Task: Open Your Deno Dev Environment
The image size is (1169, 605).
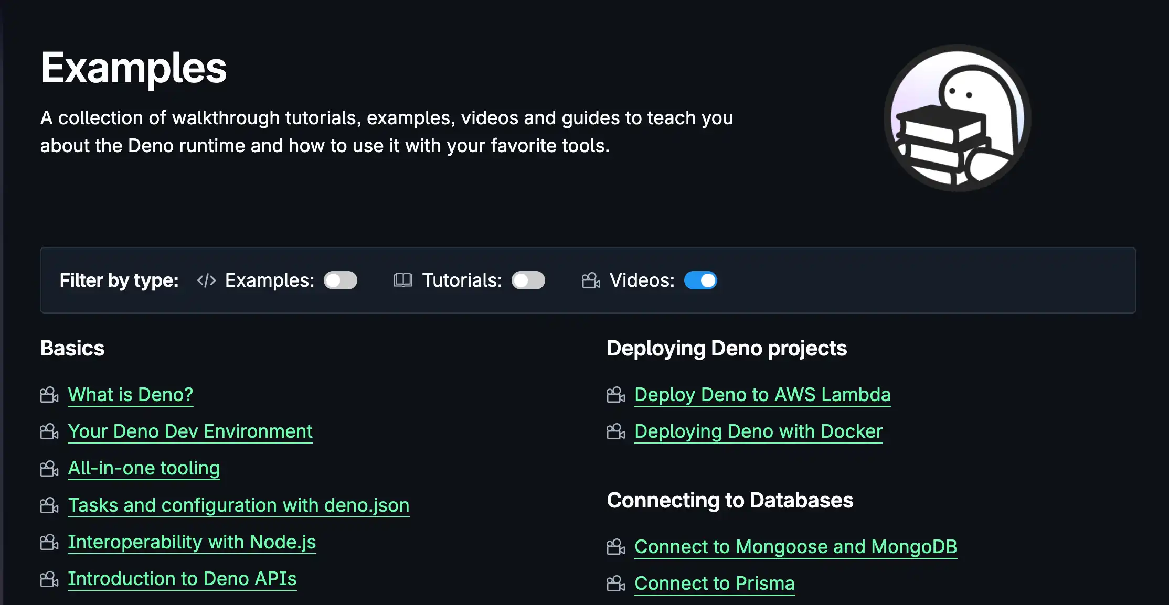Action: coord(190,431)
